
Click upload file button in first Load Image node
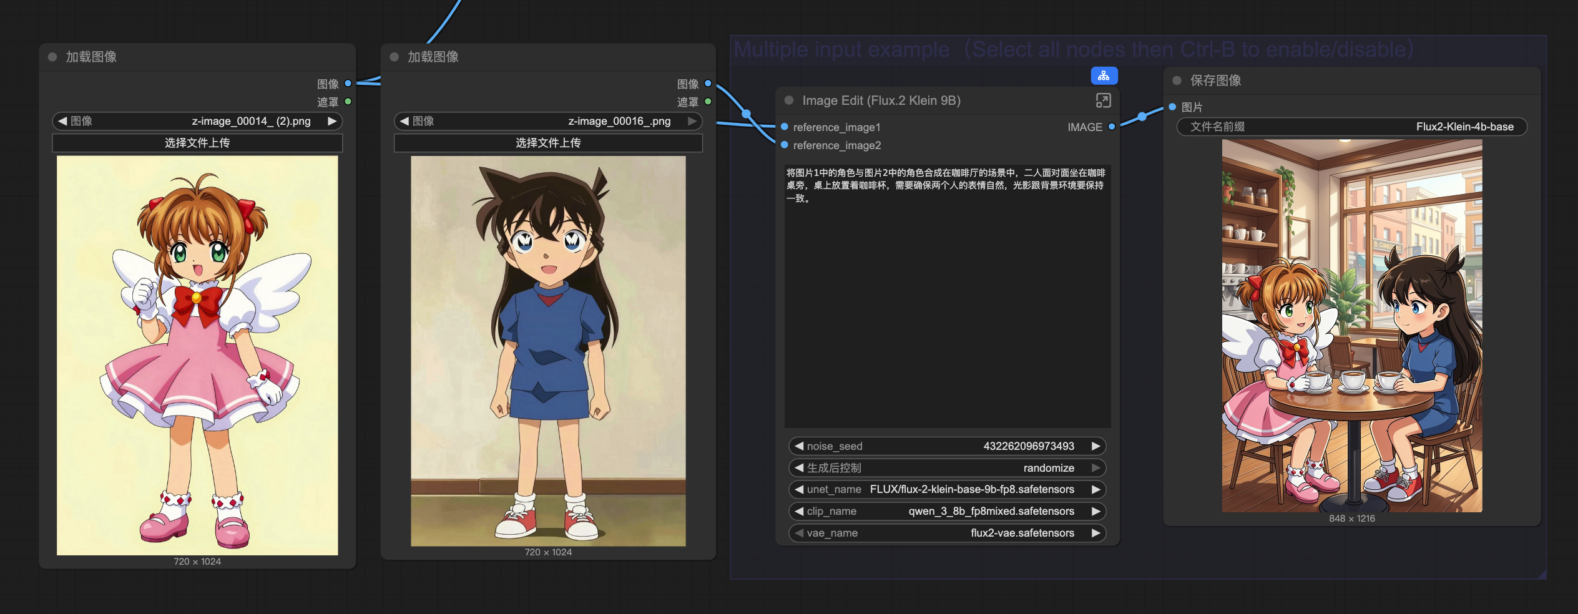[197, 143]
